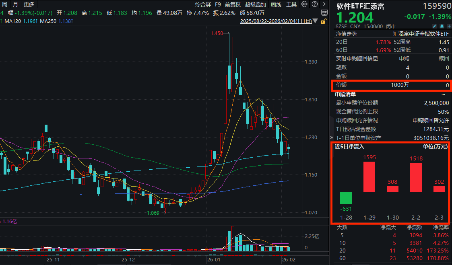452x265 pixels.
Task: Enable 超级叠加 overlay mode
Action: [255, 4]
